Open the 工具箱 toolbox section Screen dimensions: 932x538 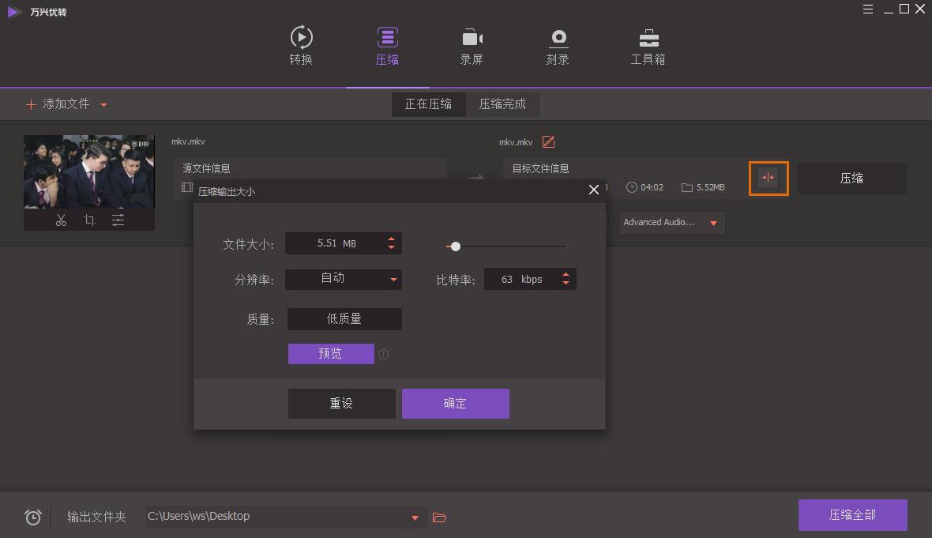pos(648,45)
